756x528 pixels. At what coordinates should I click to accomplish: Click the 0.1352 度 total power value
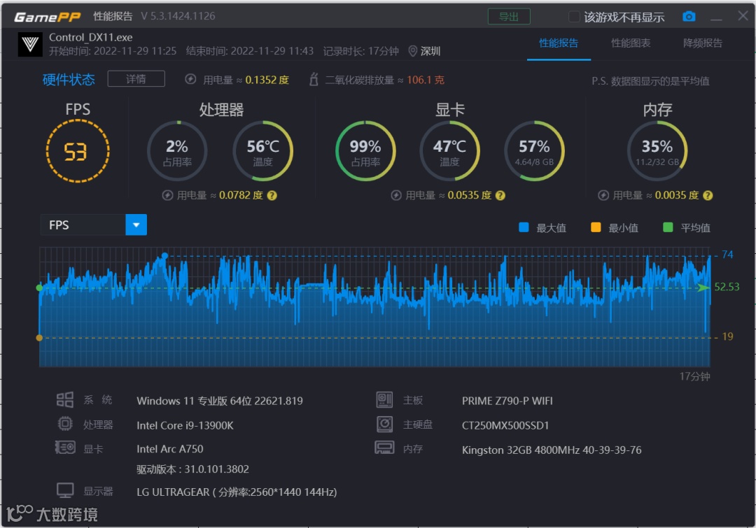click(x=267, y=80)
